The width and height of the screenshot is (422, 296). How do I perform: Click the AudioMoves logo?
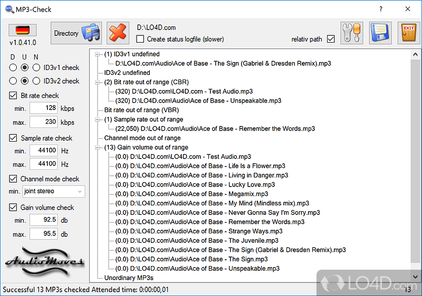point(45,261)
